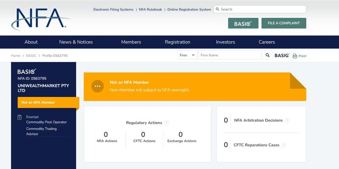
Task: Open the Firm search type dropdown
Action: pos(187,55)
